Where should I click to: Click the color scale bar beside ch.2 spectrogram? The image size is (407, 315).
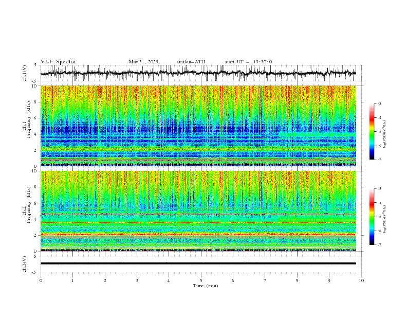[372, 217]
